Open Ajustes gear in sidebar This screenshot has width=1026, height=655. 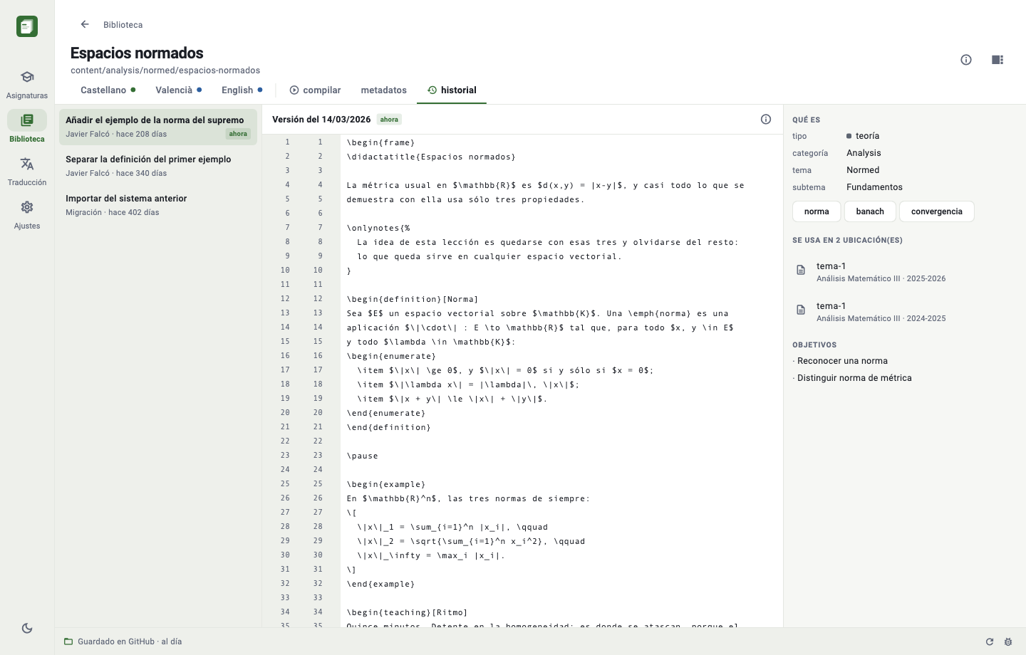tap(27, 214)
